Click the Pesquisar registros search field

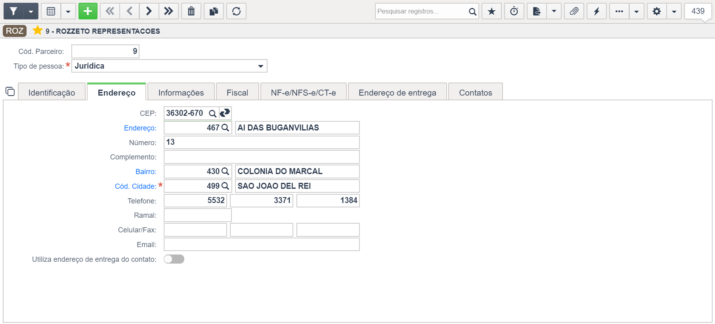[421, 11]
